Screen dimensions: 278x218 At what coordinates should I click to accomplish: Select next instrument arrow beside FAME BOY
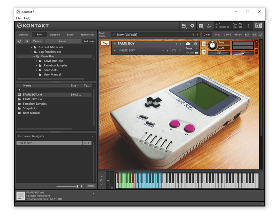pyautogui.click(x=181, y=44)
